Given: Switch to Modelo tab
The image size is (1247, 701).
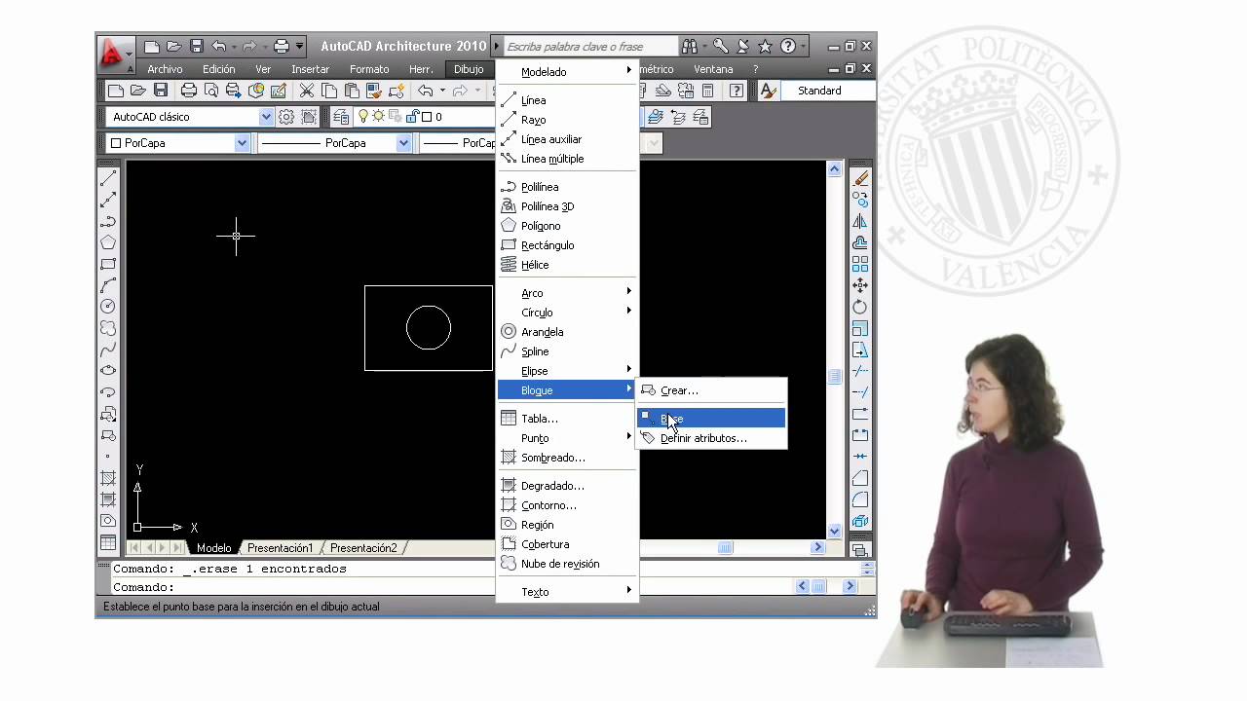Looking at the screenshot, I should coord(213,548).
